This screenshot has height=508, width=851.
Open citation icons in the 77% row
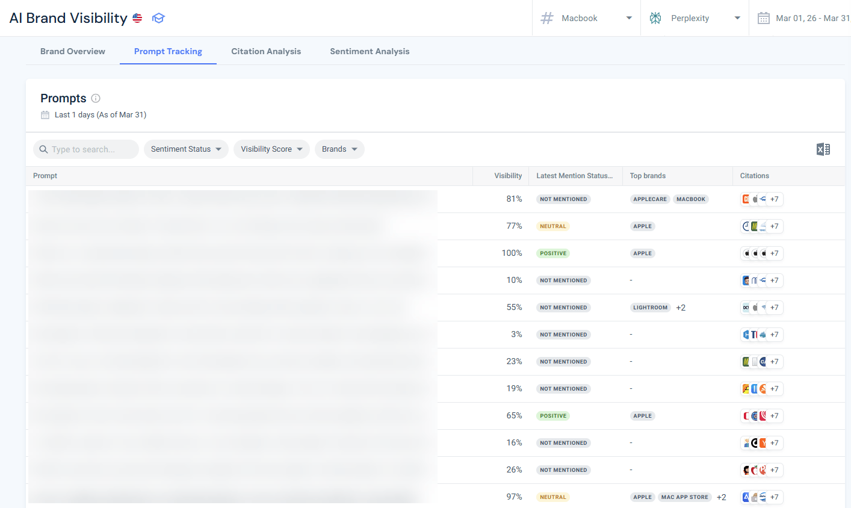[762, 226]
